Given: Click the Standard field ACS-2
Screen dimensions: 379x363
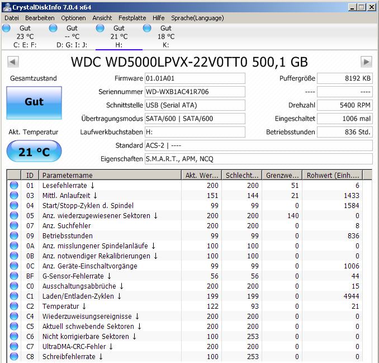Looking at the screenshot, I should [259, 145].
